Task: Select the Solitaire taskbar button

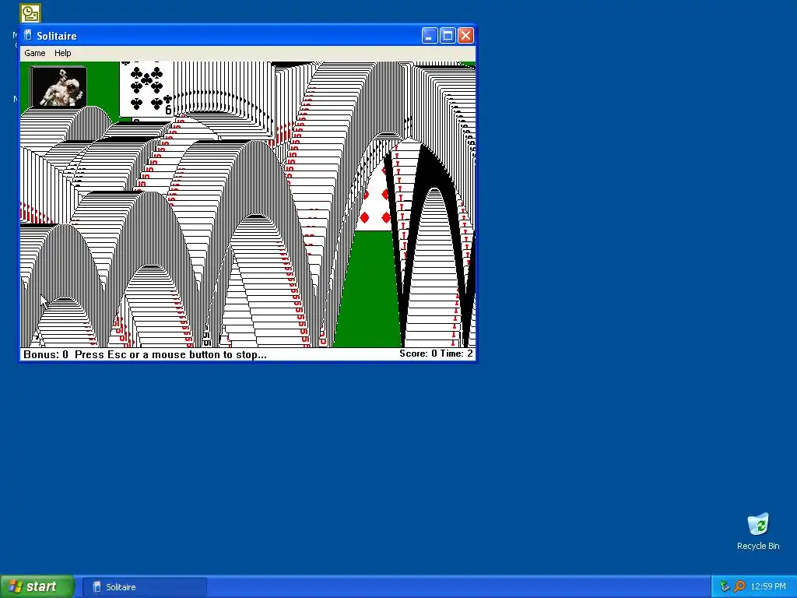Action: click(x=144, y=587)
